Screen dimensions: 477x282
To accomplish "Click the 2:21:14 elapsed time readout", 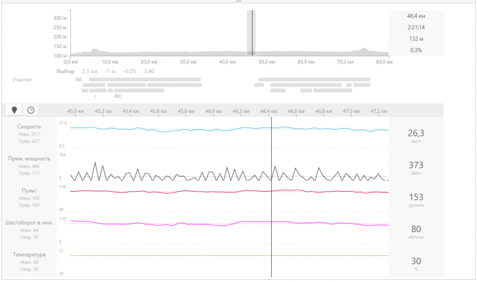I will tap(416, 28).
